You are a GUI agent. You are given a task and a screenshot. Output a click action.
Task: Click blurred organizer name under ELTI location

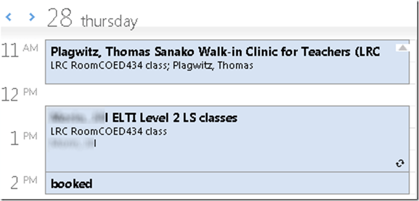pos(72,142)
